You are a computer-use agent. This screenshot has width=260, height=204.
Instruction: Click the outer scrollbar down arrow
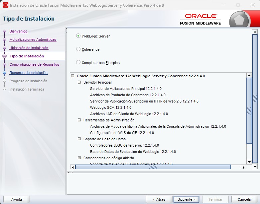(x=255, y=166)
